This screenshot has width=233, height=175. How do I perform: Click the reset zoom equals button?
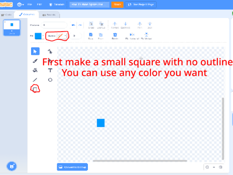(x=214, y=167)
